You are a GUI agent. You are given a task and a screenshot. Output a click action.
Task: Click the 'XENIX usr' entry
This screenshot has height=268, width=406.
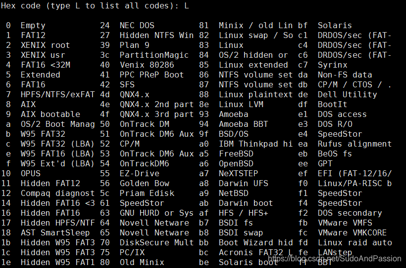43,55
